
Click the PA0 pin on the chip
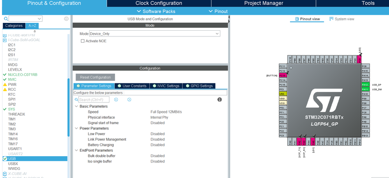click(290, 142)
